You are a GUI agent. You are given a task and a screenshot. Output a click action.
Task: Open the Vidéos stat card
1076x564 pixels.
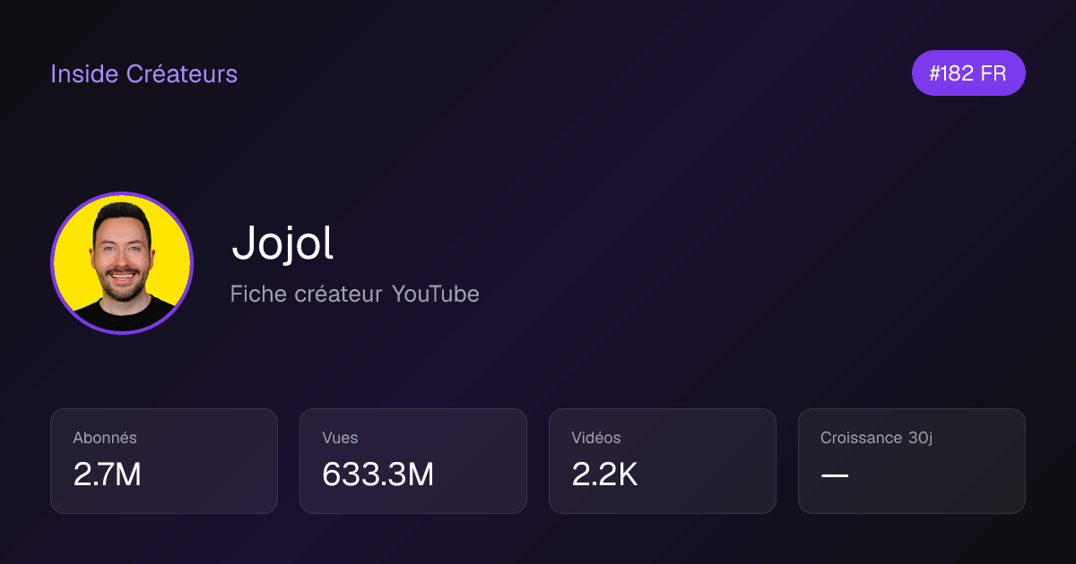pyautogui.click(x=663, y=461)
